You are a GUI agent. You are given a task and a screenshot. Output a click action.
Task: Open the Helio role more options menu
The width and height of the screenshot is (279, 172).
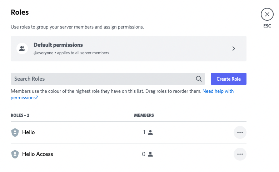(240, 132)
